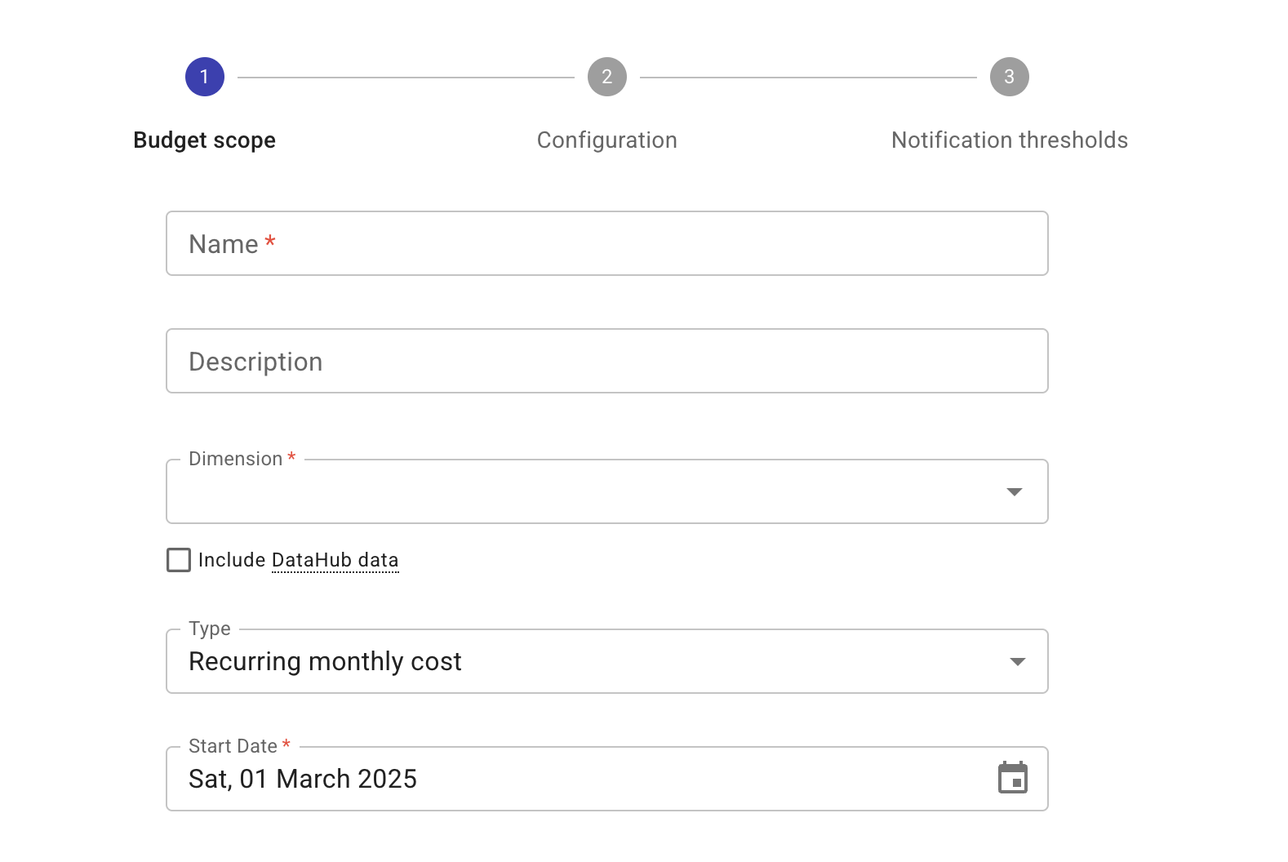This screenshot has height=862, width=1288.
Task: Click the Sat, 01 March 2025 date text
Action: pyautogui.click(x=303, y=779)
